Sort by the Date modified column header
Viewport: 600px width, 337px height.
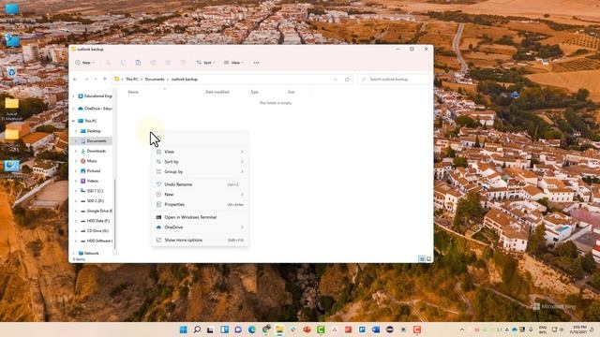point(217,92)
